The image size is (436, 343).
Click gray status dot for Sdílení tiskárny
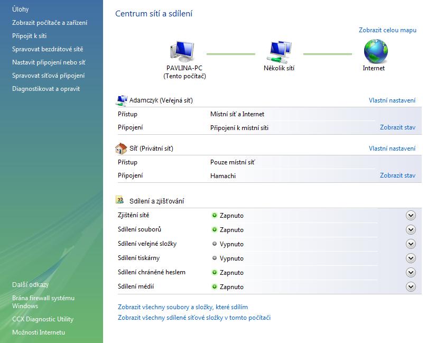[215, 258]
